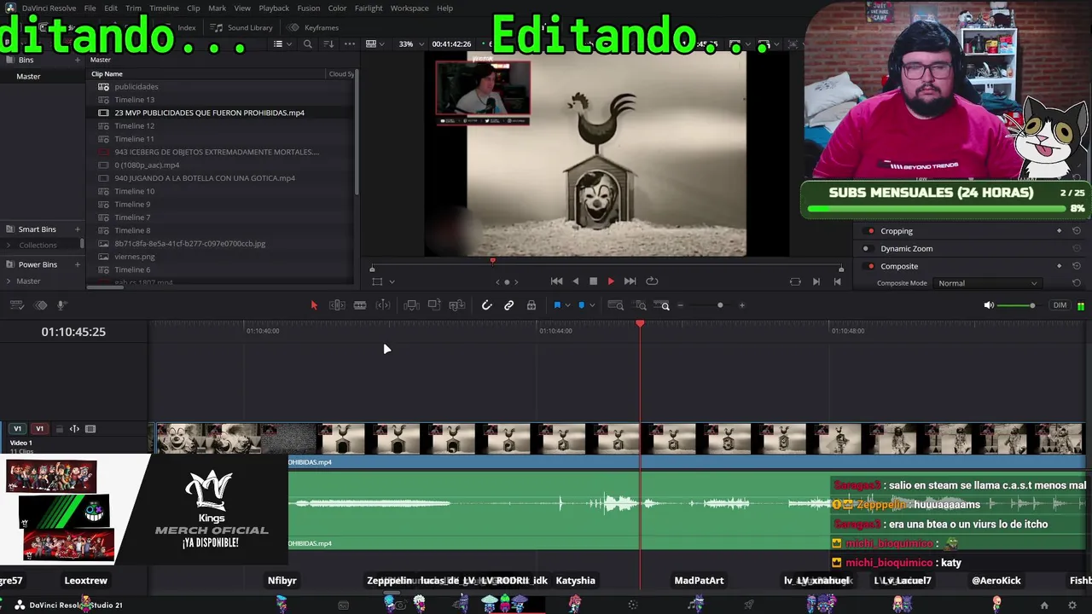Open the Composite Mode dropdown
Screen dimensions: 1092x614
(988, 283)
